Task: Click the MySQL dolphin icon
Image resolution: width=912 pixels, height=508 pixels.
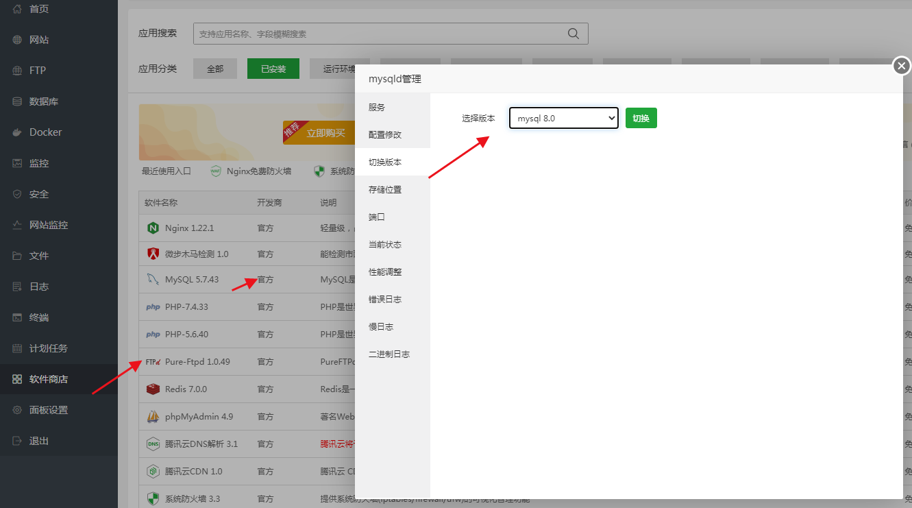Action: coord(153,280)
